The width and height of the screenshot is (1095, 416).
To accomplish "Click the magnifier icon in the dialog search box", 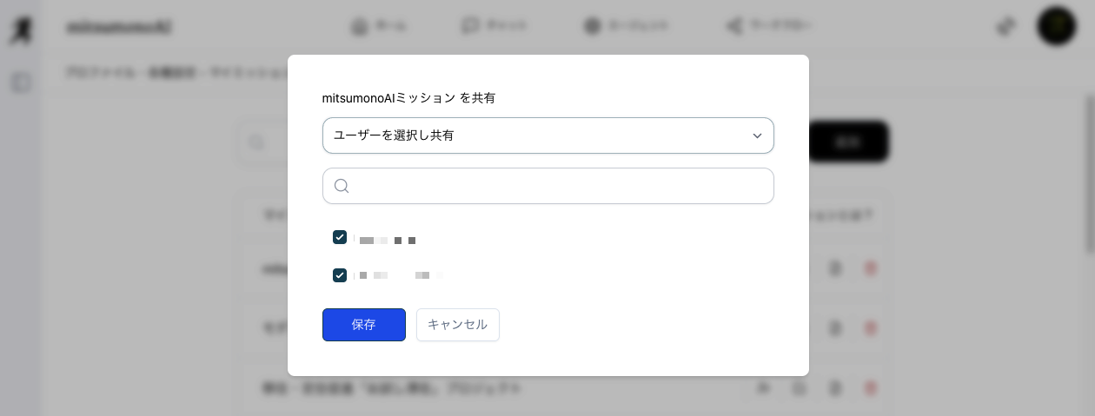I will pos(342,186).
